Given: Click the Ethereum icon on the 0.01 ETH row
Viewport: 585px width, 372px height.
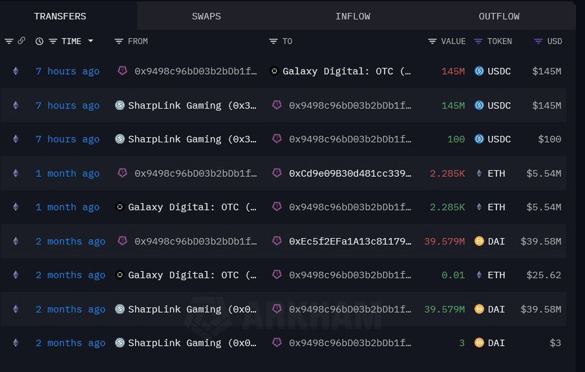Looking at the screenshot, I should (x=16, y=274).
